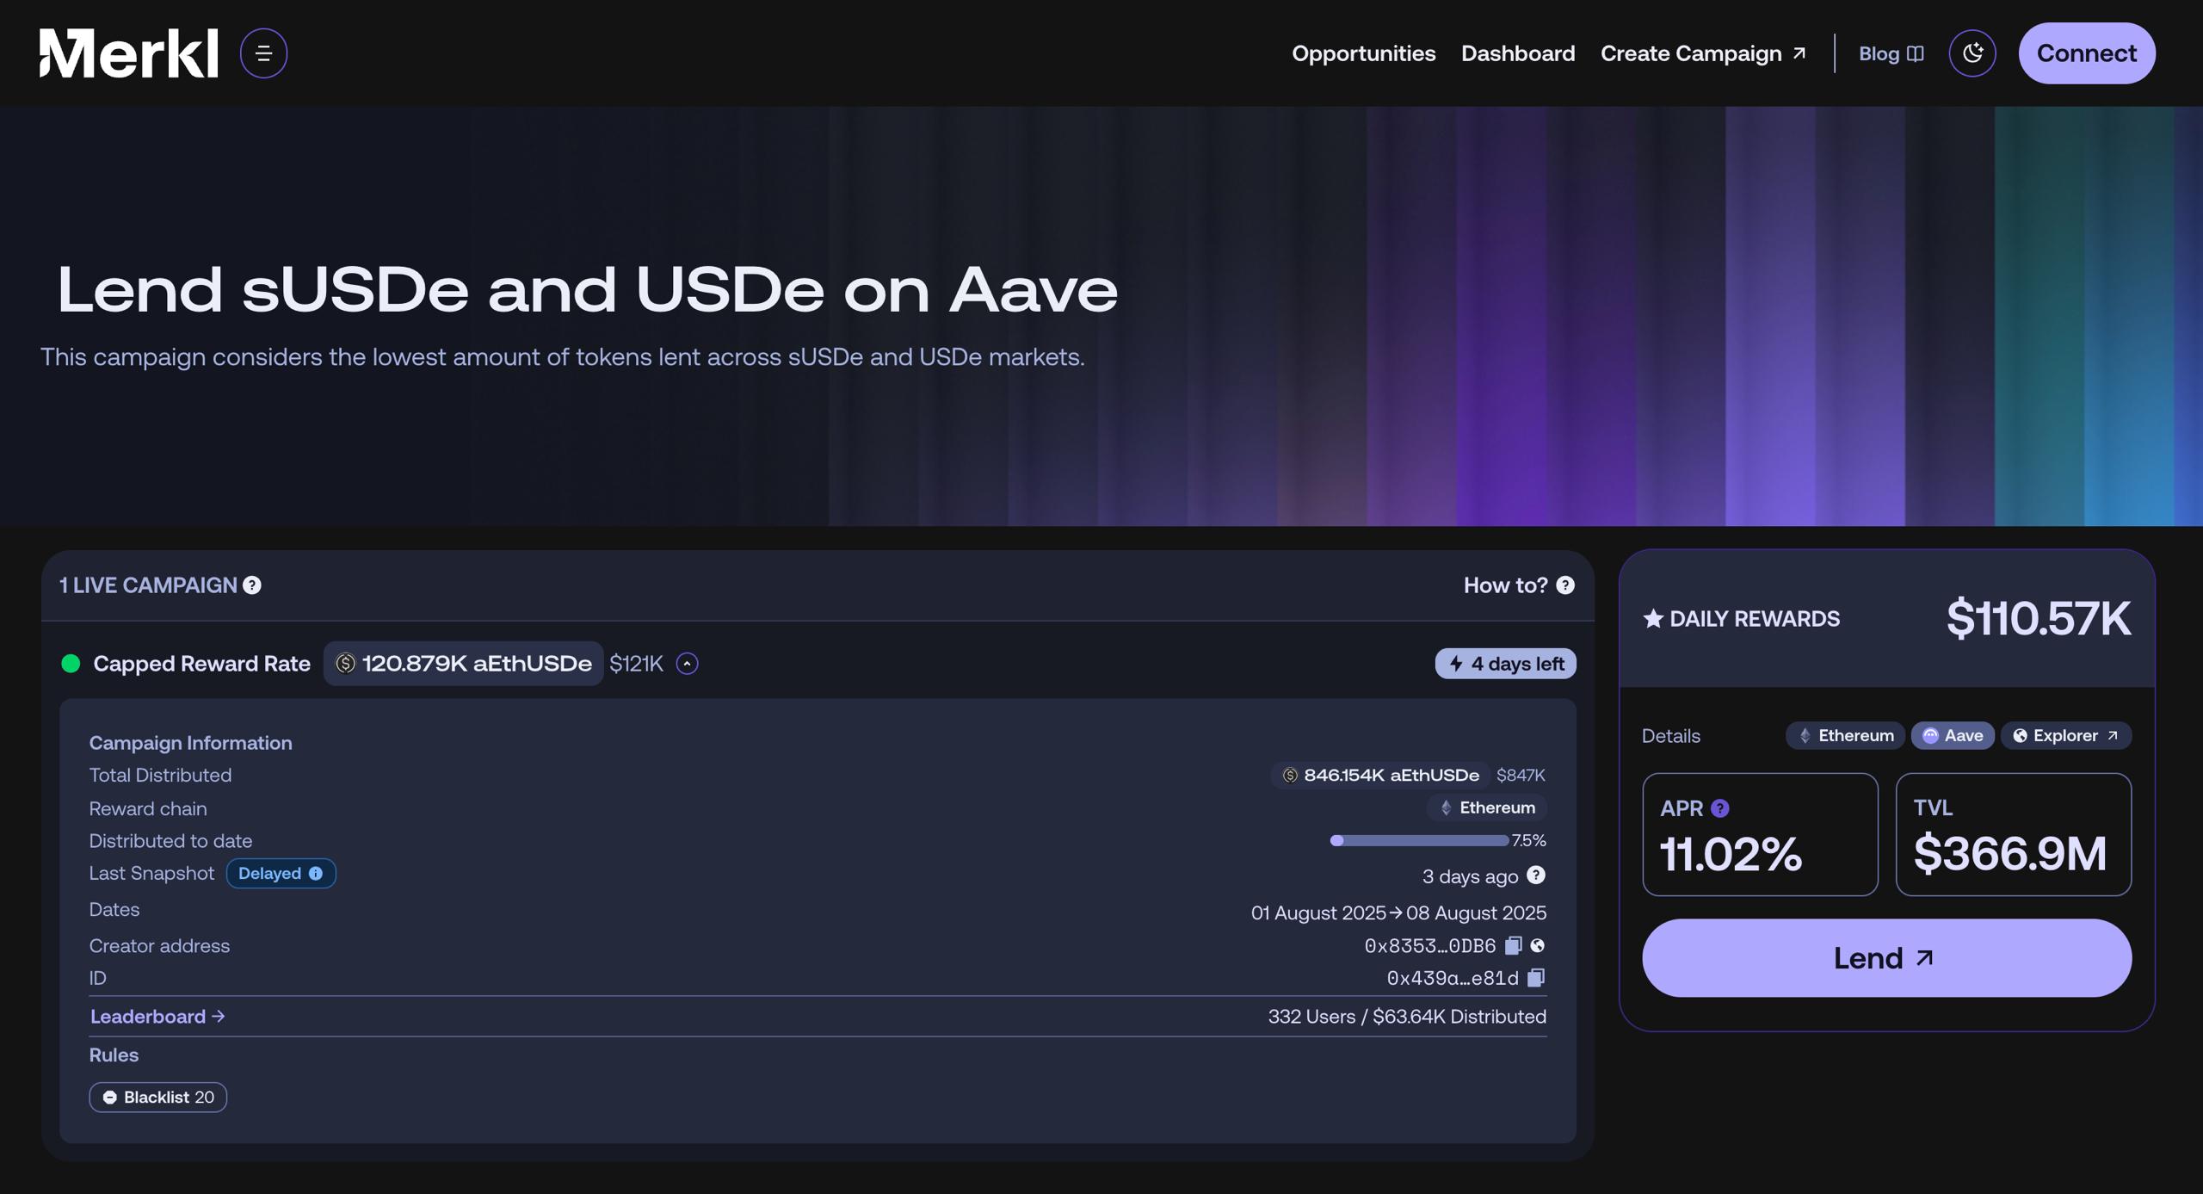Go to the Dashboard page

coord(1518,53)
